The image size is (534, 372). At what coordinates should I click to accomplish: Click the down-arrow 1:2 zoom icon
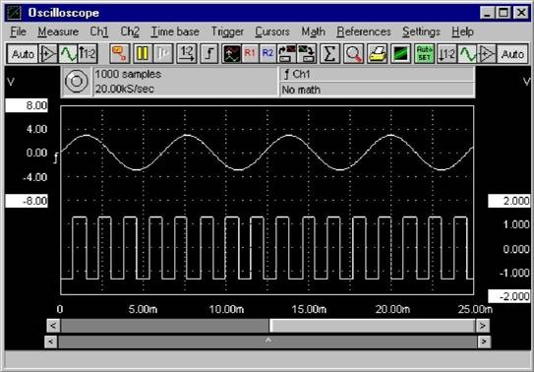(446, 54)
